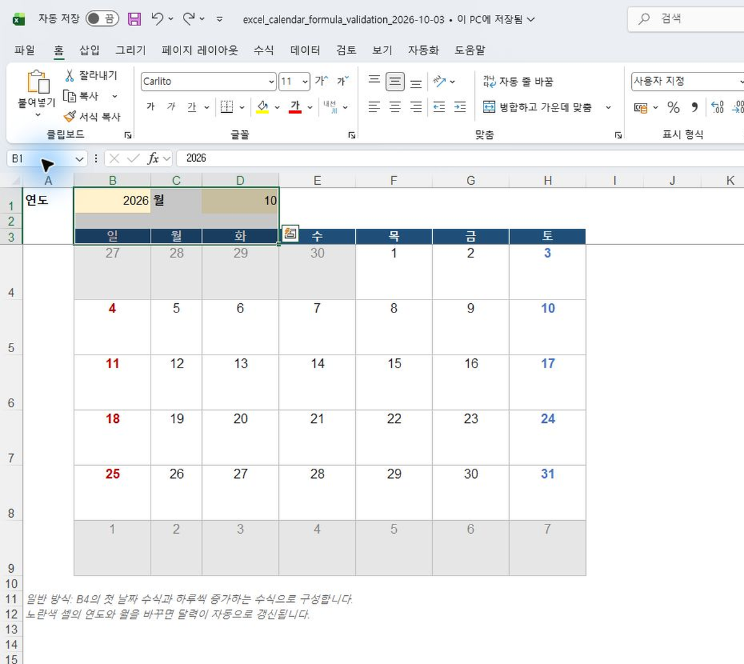Open the File (파일) tab
Viewport: 744px width, 664px height.
(x=25, y=50)
